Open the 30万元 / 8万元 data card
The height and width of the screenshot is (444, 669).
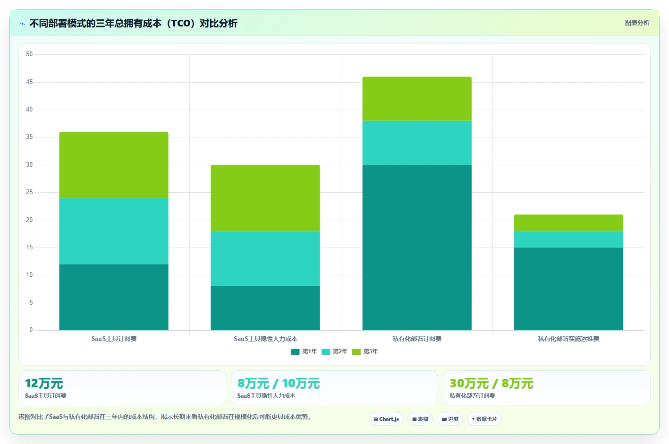tap(547, 388)
